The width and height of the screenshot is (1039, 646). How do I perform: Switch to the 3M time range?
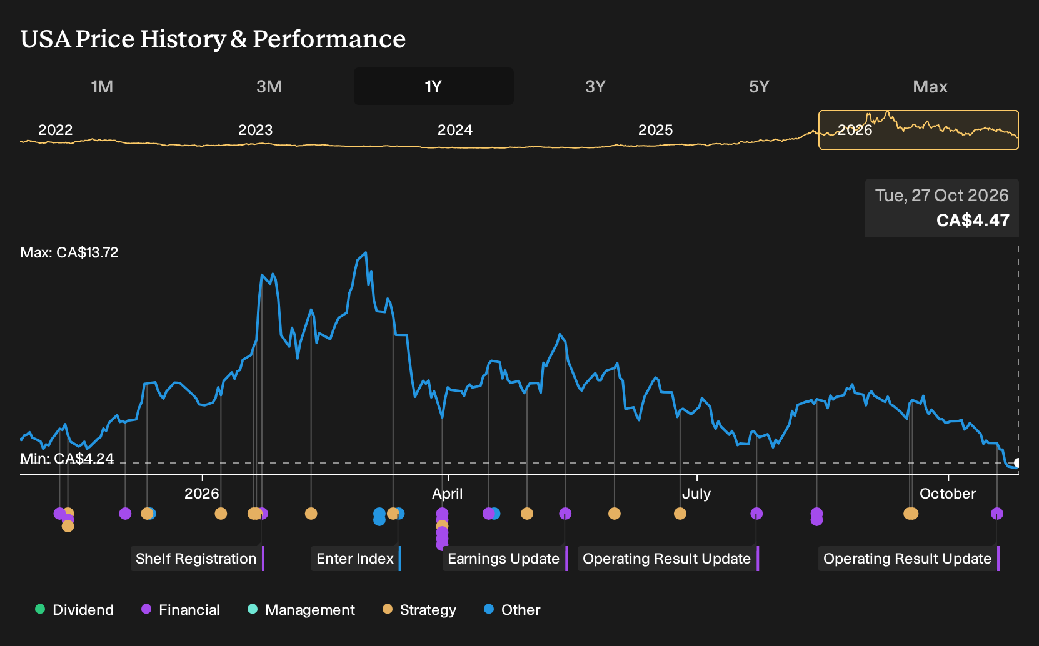coord(269,86)
